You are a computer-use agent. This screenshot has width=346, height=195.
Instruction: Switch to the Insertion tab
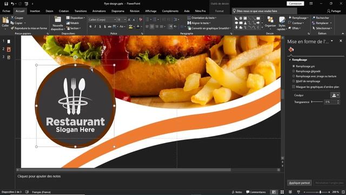point(35,11)
